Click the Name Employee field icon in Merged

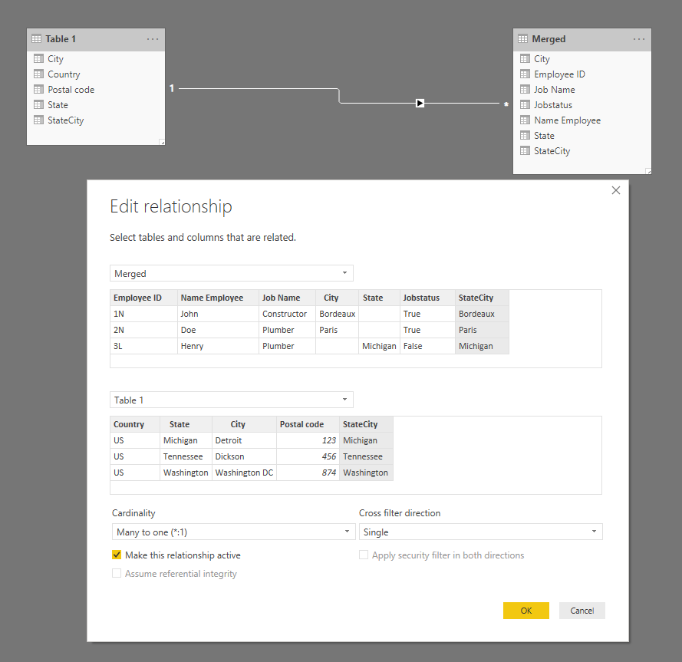tap(525, 120)
